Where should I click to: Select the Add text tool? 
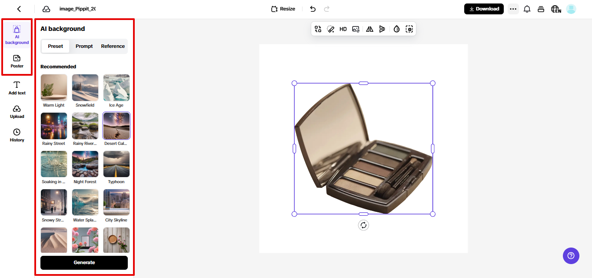coord(17,88)
